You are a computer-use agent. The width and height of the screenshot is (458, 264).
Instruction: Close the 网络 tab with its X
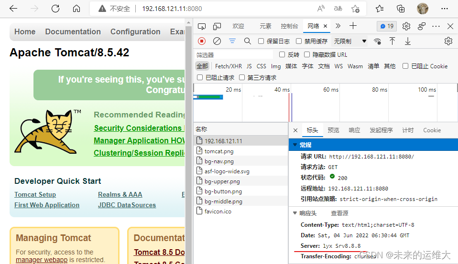pos(325,26)
